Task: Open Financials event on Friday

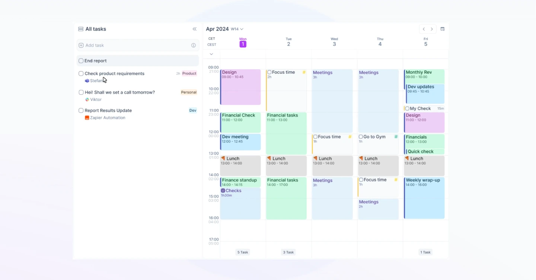Action: [x=424, y=141]
